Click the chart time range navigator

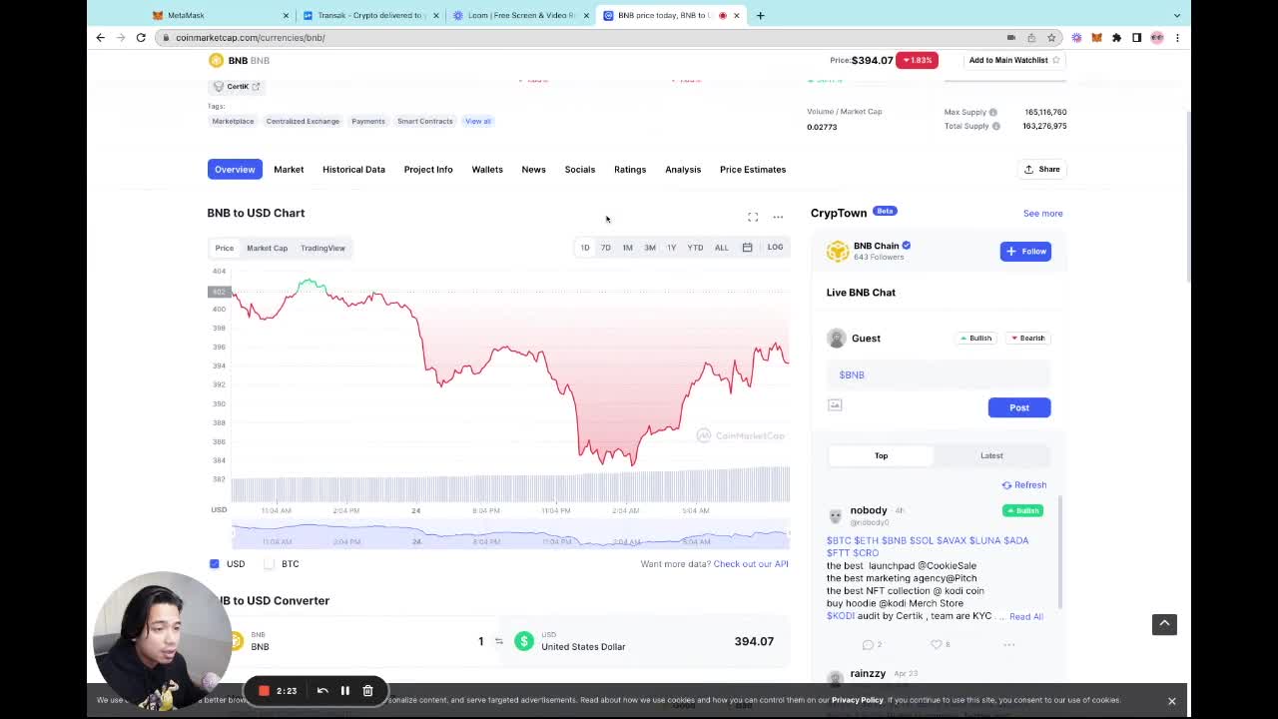510,536
